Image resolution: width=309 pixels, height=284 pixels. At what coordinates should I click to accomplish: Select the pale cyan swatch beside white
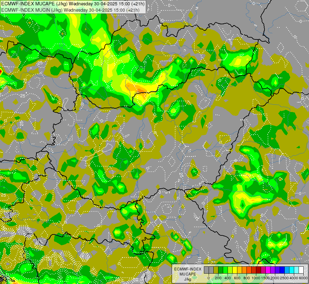297,270
